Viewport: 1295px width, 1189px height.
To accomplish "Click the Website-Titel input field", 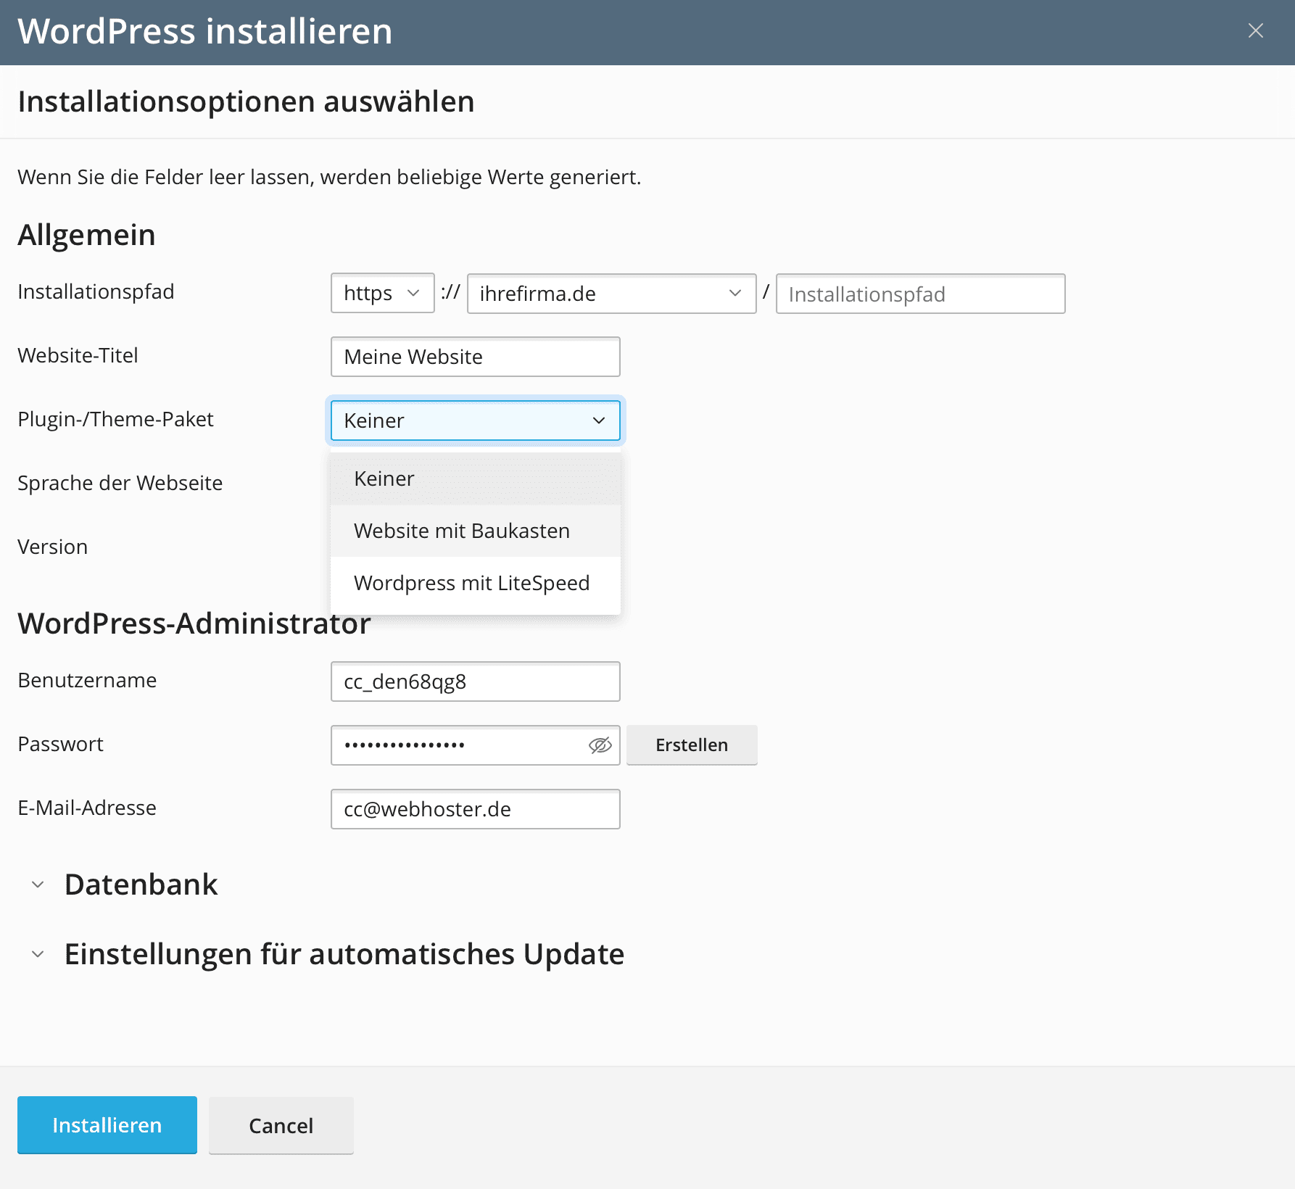I will tap(475, 357).
